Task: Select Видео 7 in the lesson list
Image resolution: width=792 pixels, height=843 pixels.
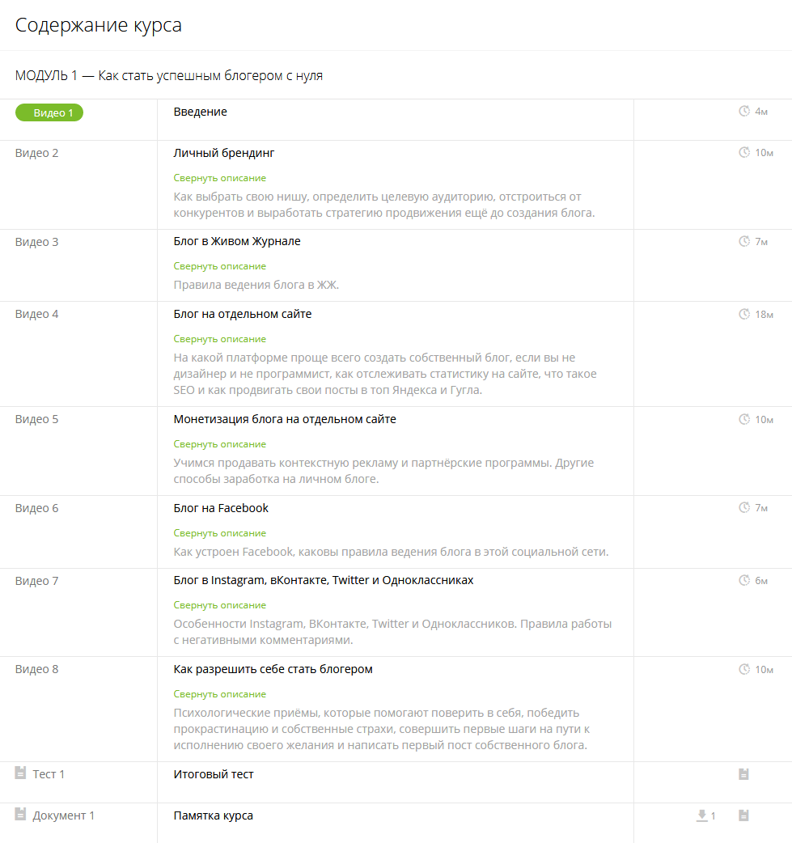Action: point(37,581)
